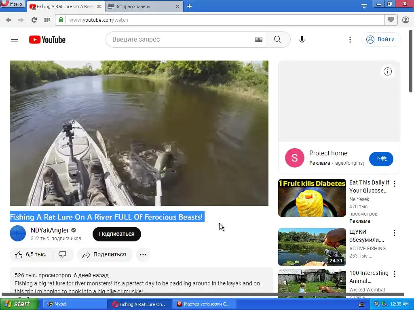Open the tab list menu icon
The width and height of the screenshot is (414, 310).
pos(364,6)
